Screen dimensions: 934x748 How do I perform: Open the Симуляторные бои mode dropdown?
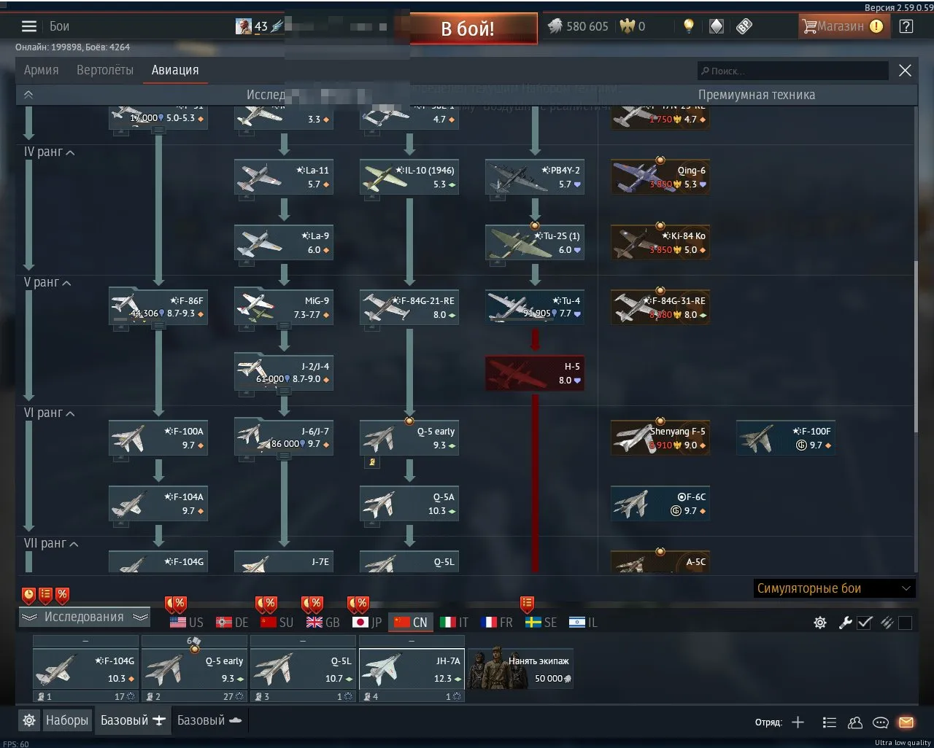[x=834, y=588]
